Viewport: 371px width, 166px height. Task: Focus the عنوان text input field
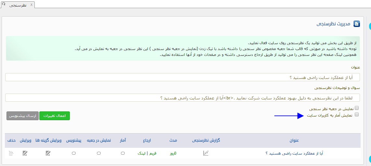click(182, 77)
